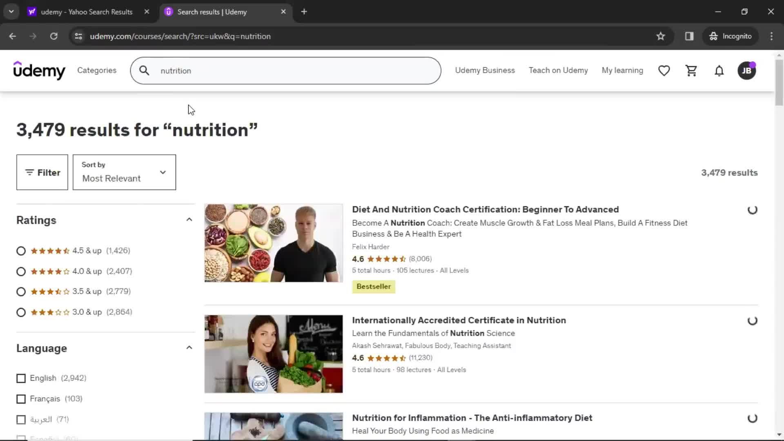Click My learning navigation link
This screenshot has width=784, height=441.
[x=622, y=71]
